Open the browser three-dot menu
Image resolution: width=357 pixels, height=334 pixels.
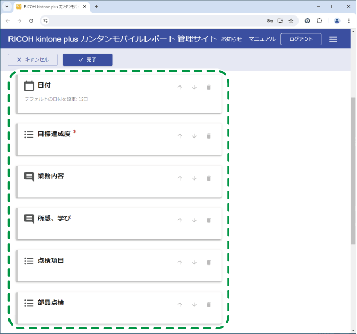click(349, 21)
